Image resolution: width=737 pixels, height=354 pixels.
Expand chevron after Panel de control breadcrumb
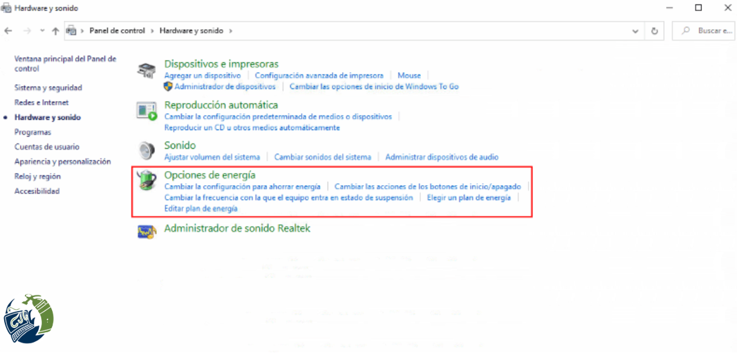coord(152,31)
